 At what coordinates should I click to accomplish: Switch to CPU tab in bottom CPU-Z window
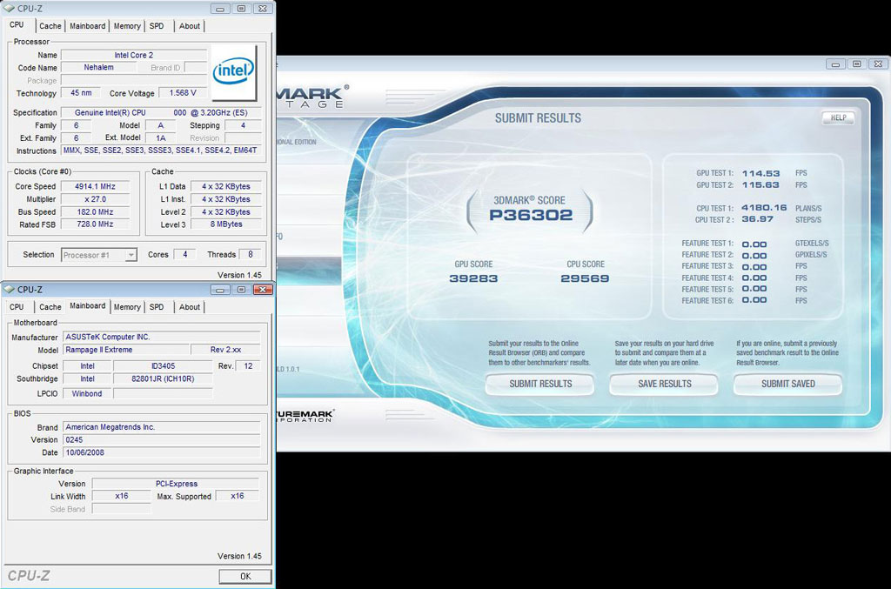17,307
